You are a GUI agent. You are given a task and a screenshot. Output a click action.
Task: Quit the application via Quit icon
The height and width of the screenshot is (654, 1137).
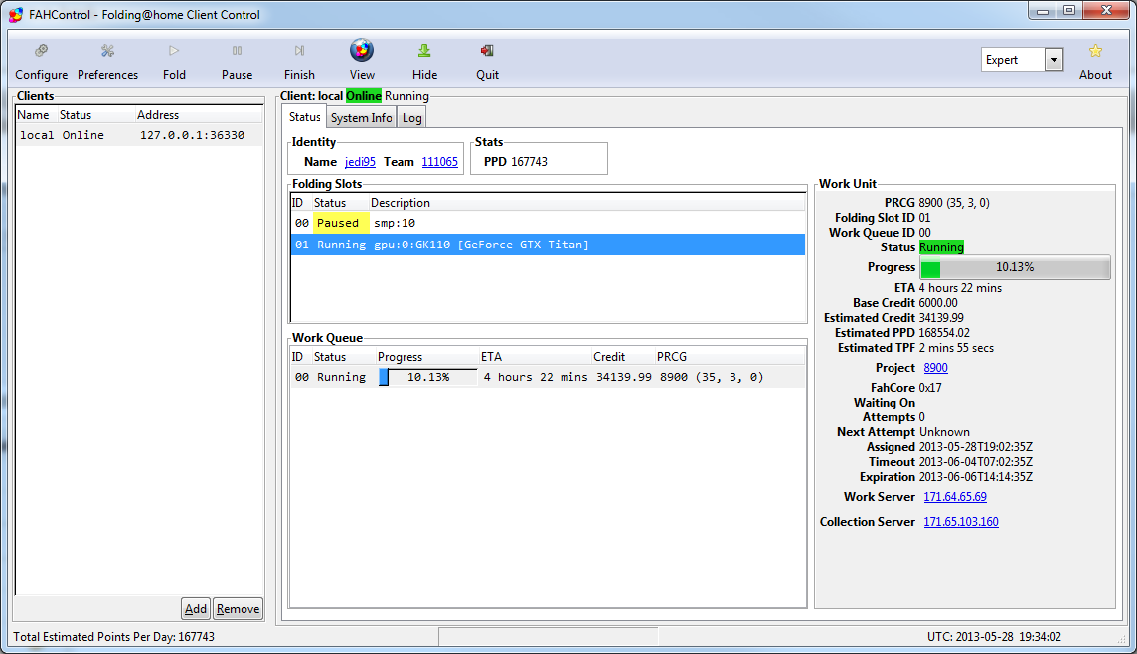click(487, 51)
